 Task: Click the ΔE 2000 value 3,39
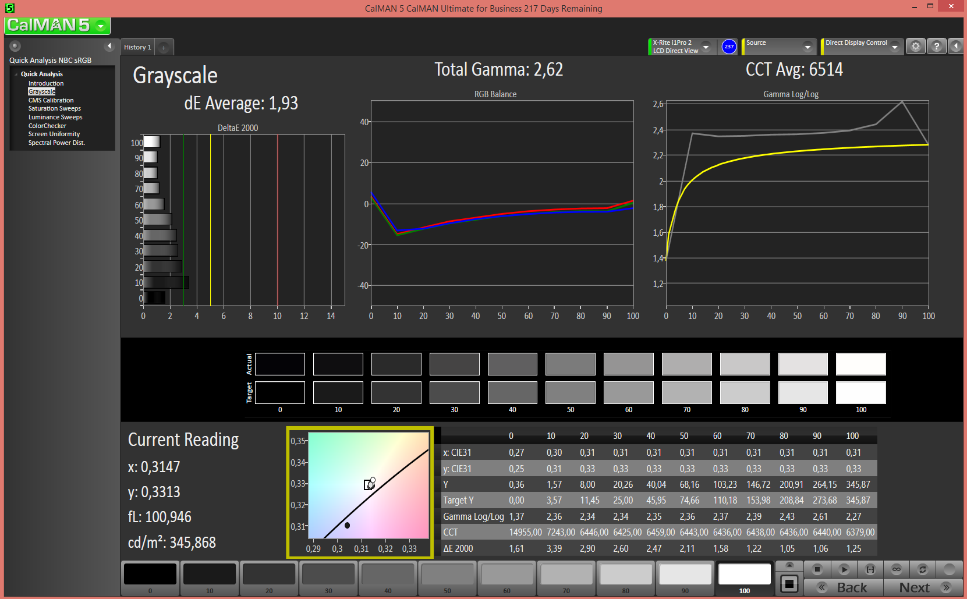[554, 548]
